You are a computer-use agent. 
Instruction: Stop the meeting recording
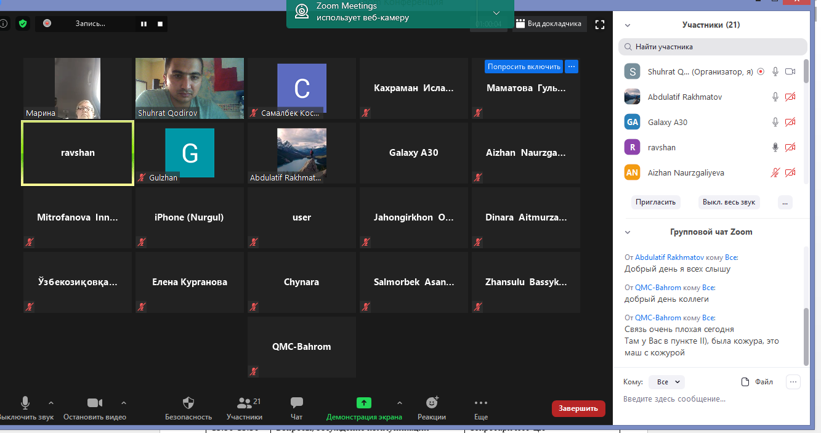pos(160,24)
